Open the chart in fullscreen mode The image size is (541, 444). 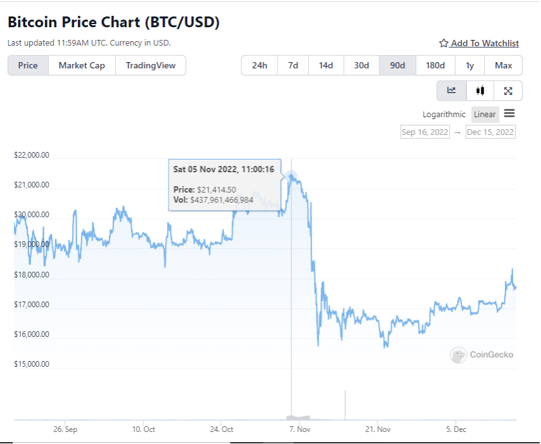click(508, 91)
